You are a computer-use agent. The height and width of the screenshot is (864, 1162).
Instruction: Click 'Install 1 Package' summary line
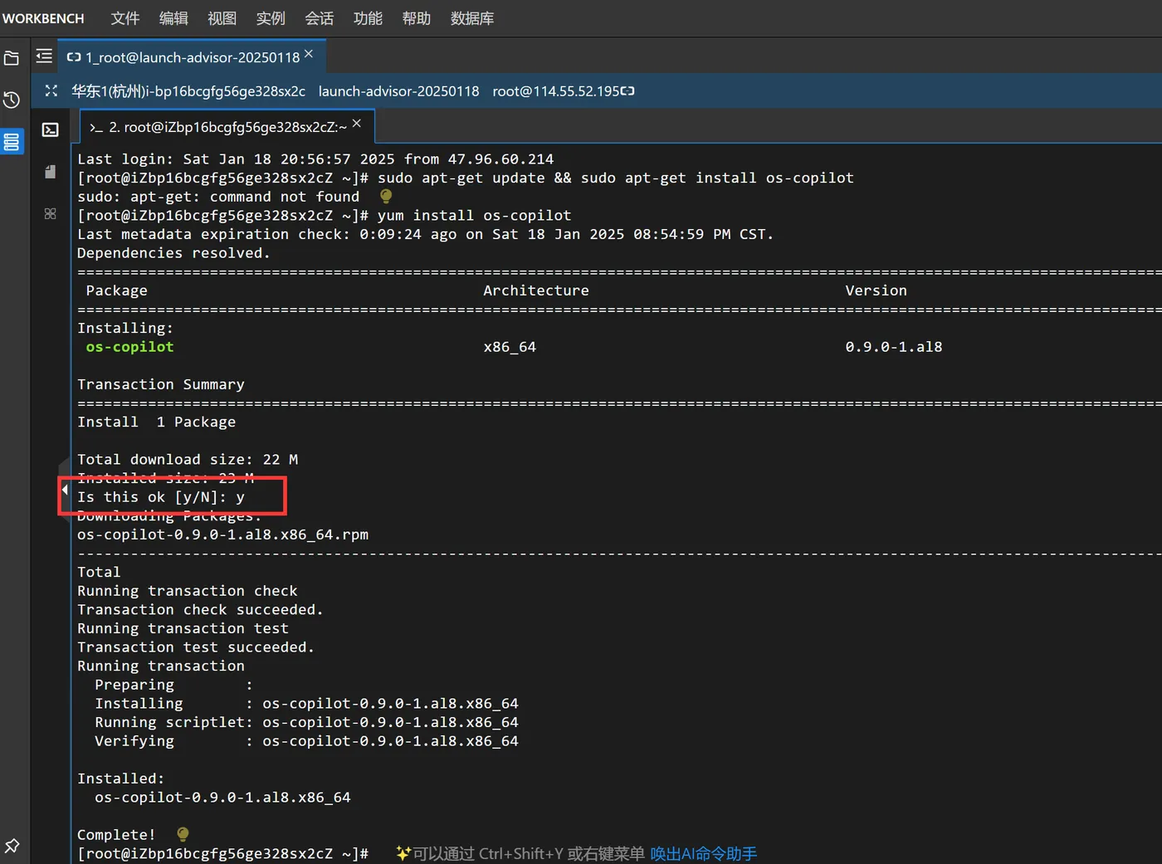pyautogui.click(x=157, y=422)
